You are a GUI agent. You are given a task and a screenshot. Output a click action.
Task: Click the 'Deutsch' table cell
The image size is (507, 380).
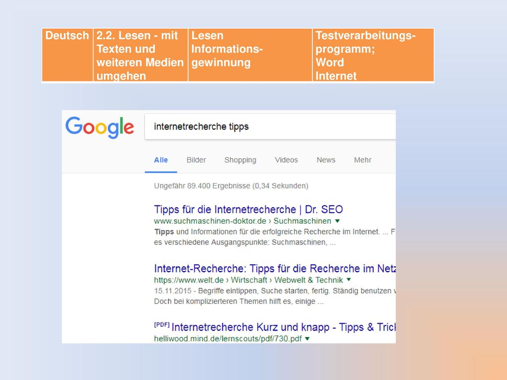tap(67, 55)
